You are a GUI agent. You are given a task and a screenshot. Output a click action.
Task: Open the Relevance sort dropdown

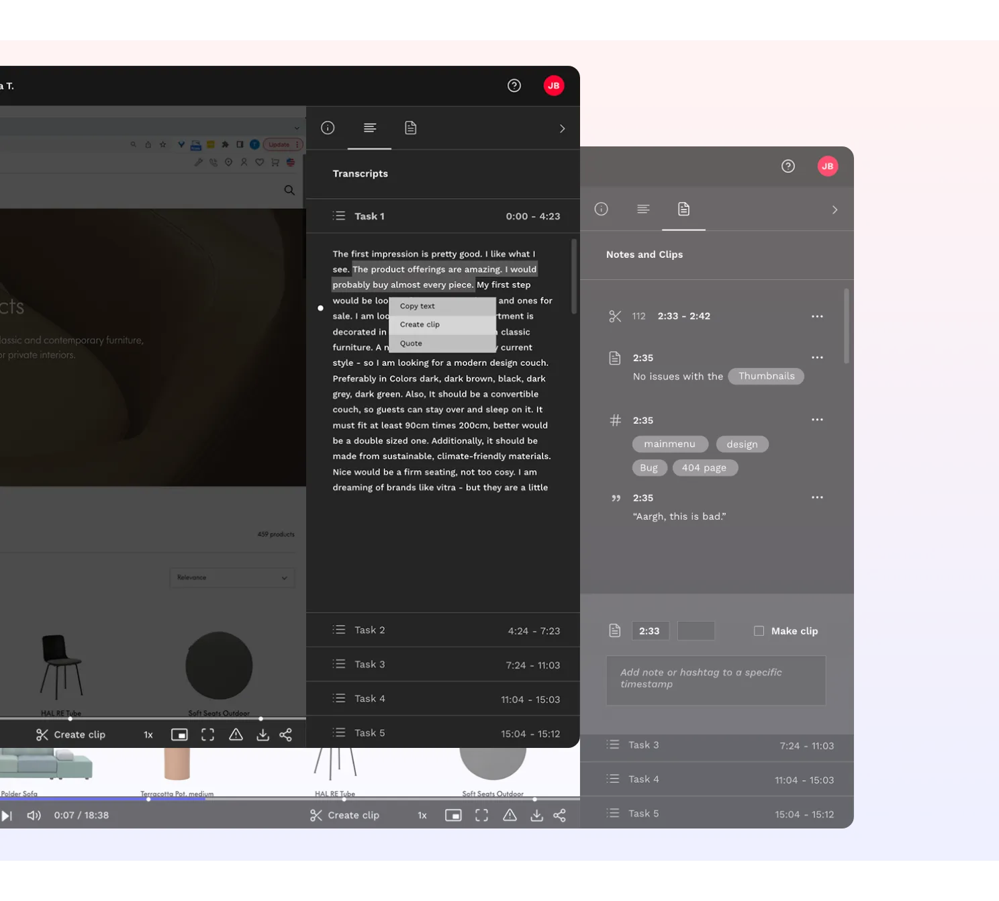[x=232, y=577]
